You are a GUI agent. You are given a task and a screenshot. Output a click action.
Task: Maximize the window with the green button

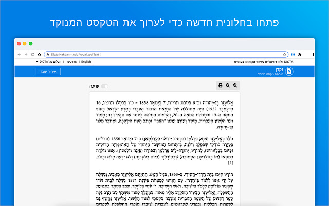point(31,43)
